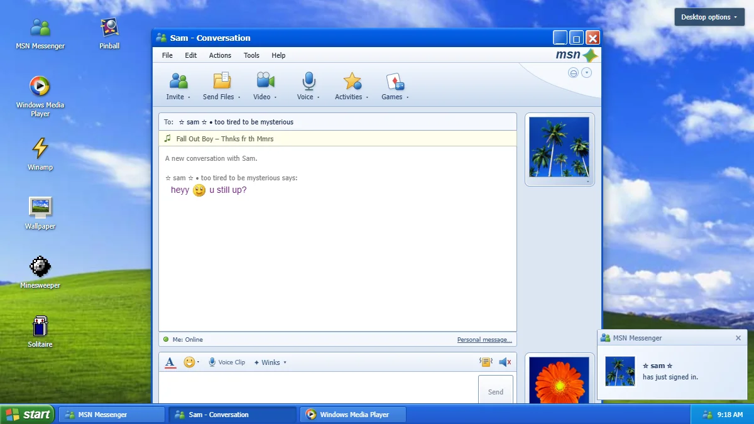Open Pinball desktop icon

(x=109, y=28)
